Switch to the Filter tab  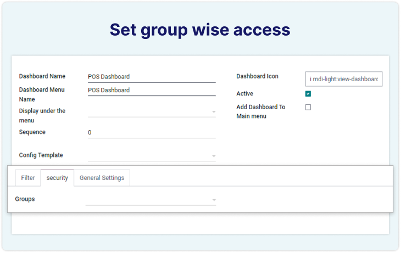pos(28,178)
